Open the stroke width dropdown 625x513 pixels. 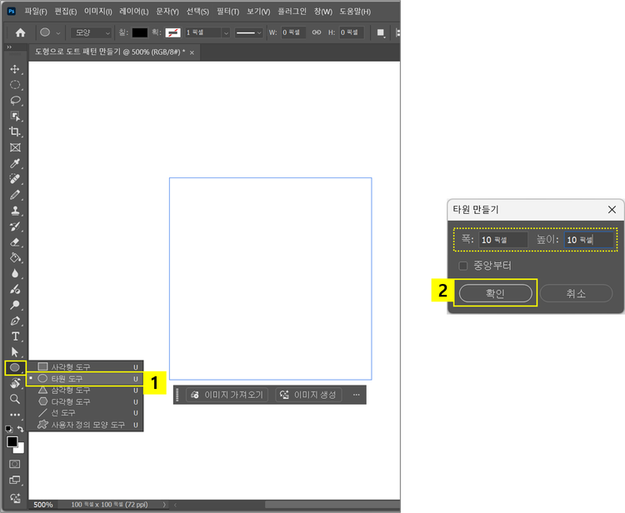click(226, 32)
